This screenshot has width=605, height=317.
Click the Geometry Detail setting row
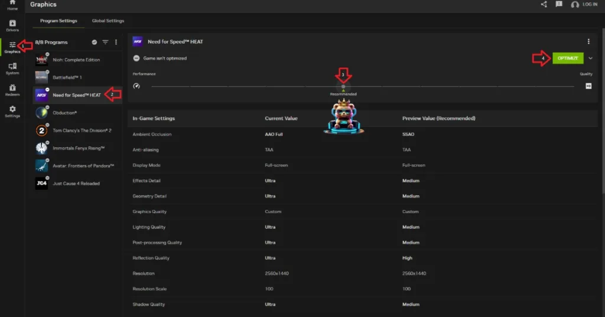(363, 196)
